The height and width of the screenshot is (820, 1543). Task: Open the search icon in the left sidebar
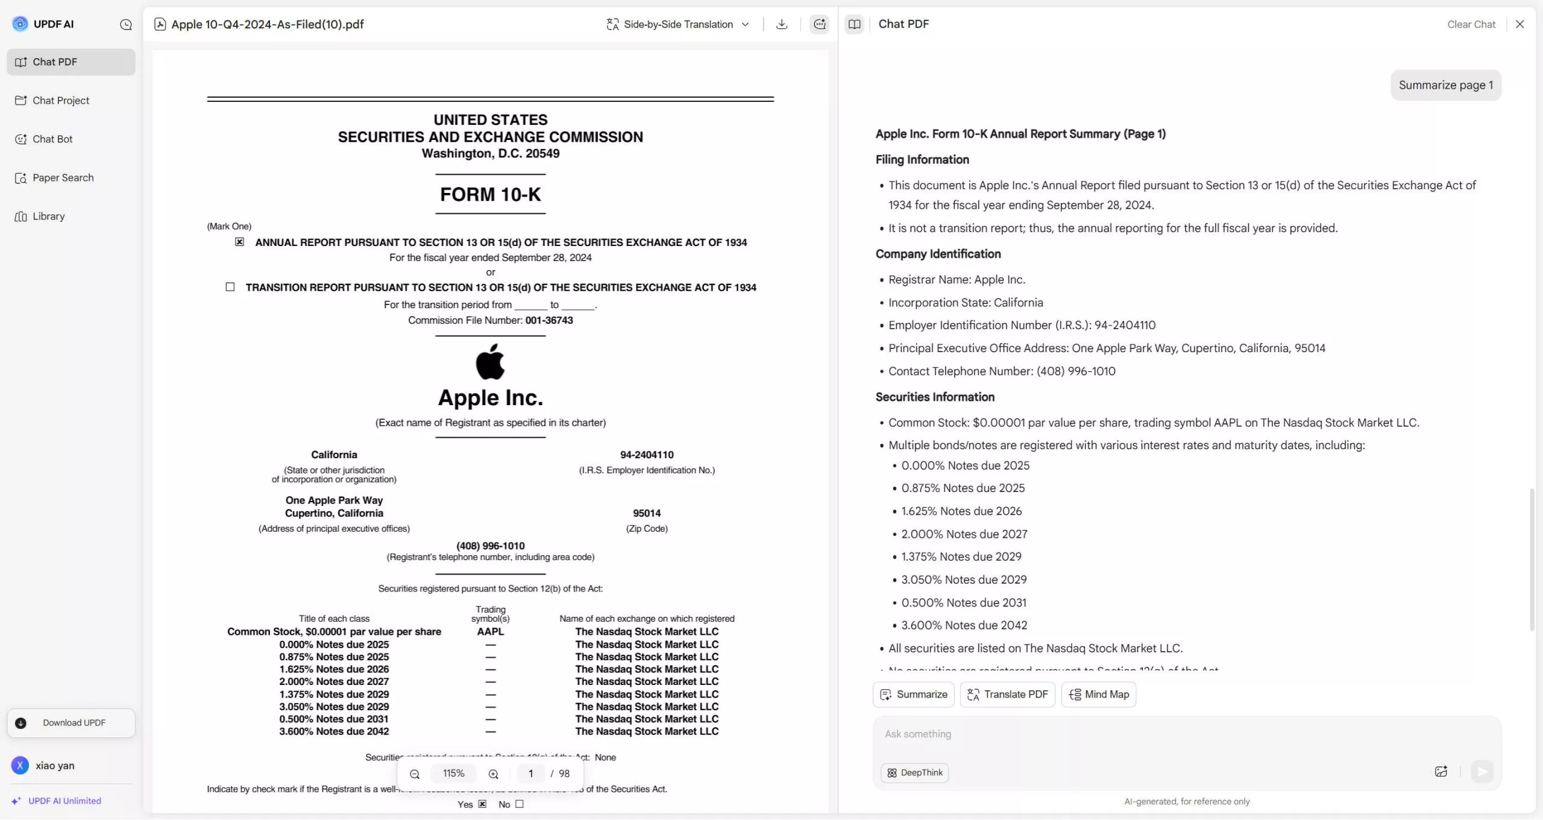(126, 24)
